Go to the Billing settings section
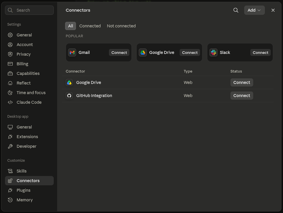The height and width of the screenshot is (213, 283). tap(29, 64)
